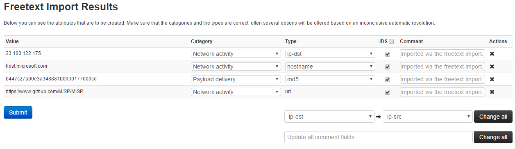Open the ip-dst Type dropdown in first row

point(330,54)
